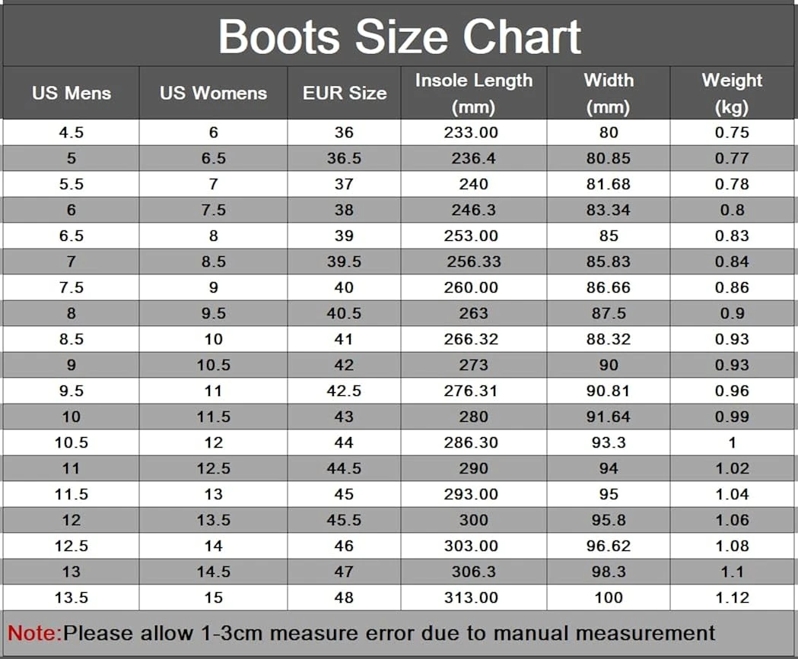The width and height of the screenshot is (798, 659).
Task: Click the weight cell showing 1.12
Action: 732,597
